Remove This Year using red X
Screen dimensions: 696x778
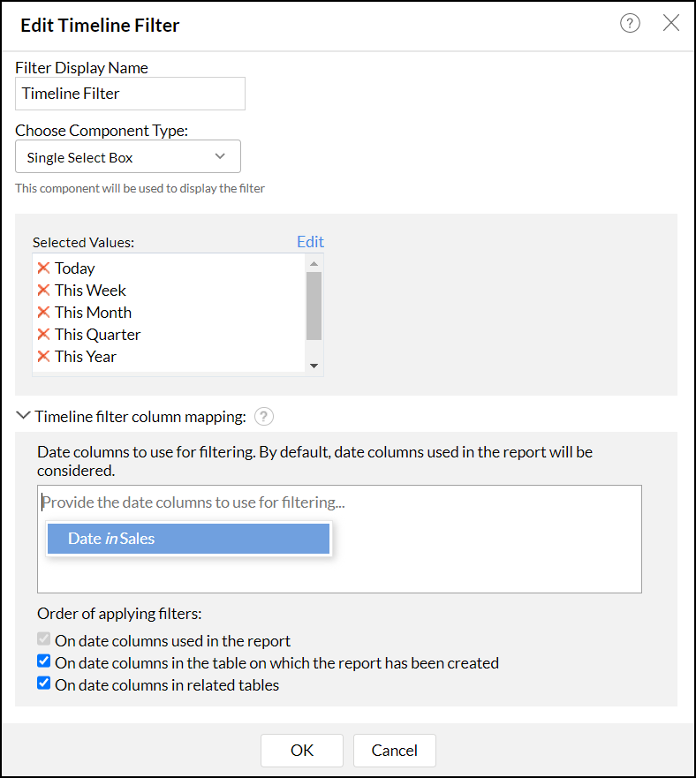pyautogui.click(x=43, y=356)
